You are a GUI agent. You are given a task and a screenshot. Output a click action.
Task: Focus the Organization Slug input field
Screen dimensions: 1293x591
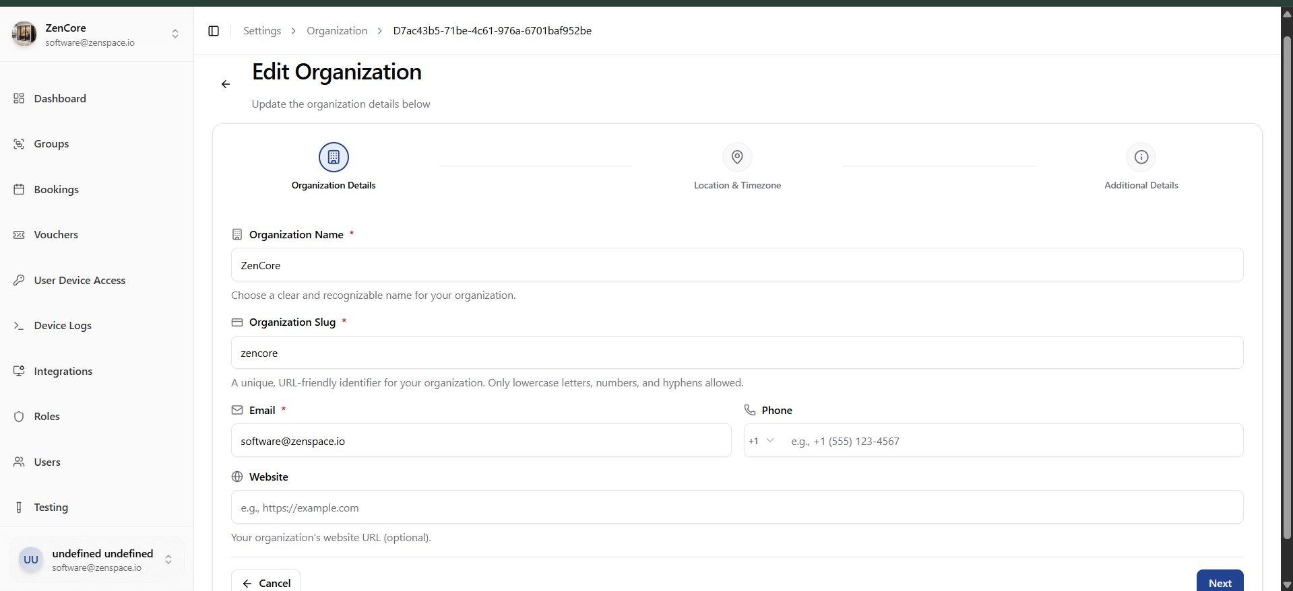pyautogui.click(x=737, y=353)
